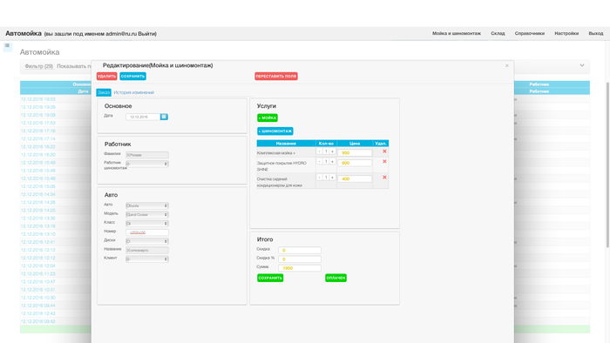
Task: Mark the order as Оплачен
Action: pyautogui.click(x=335, y=278)
